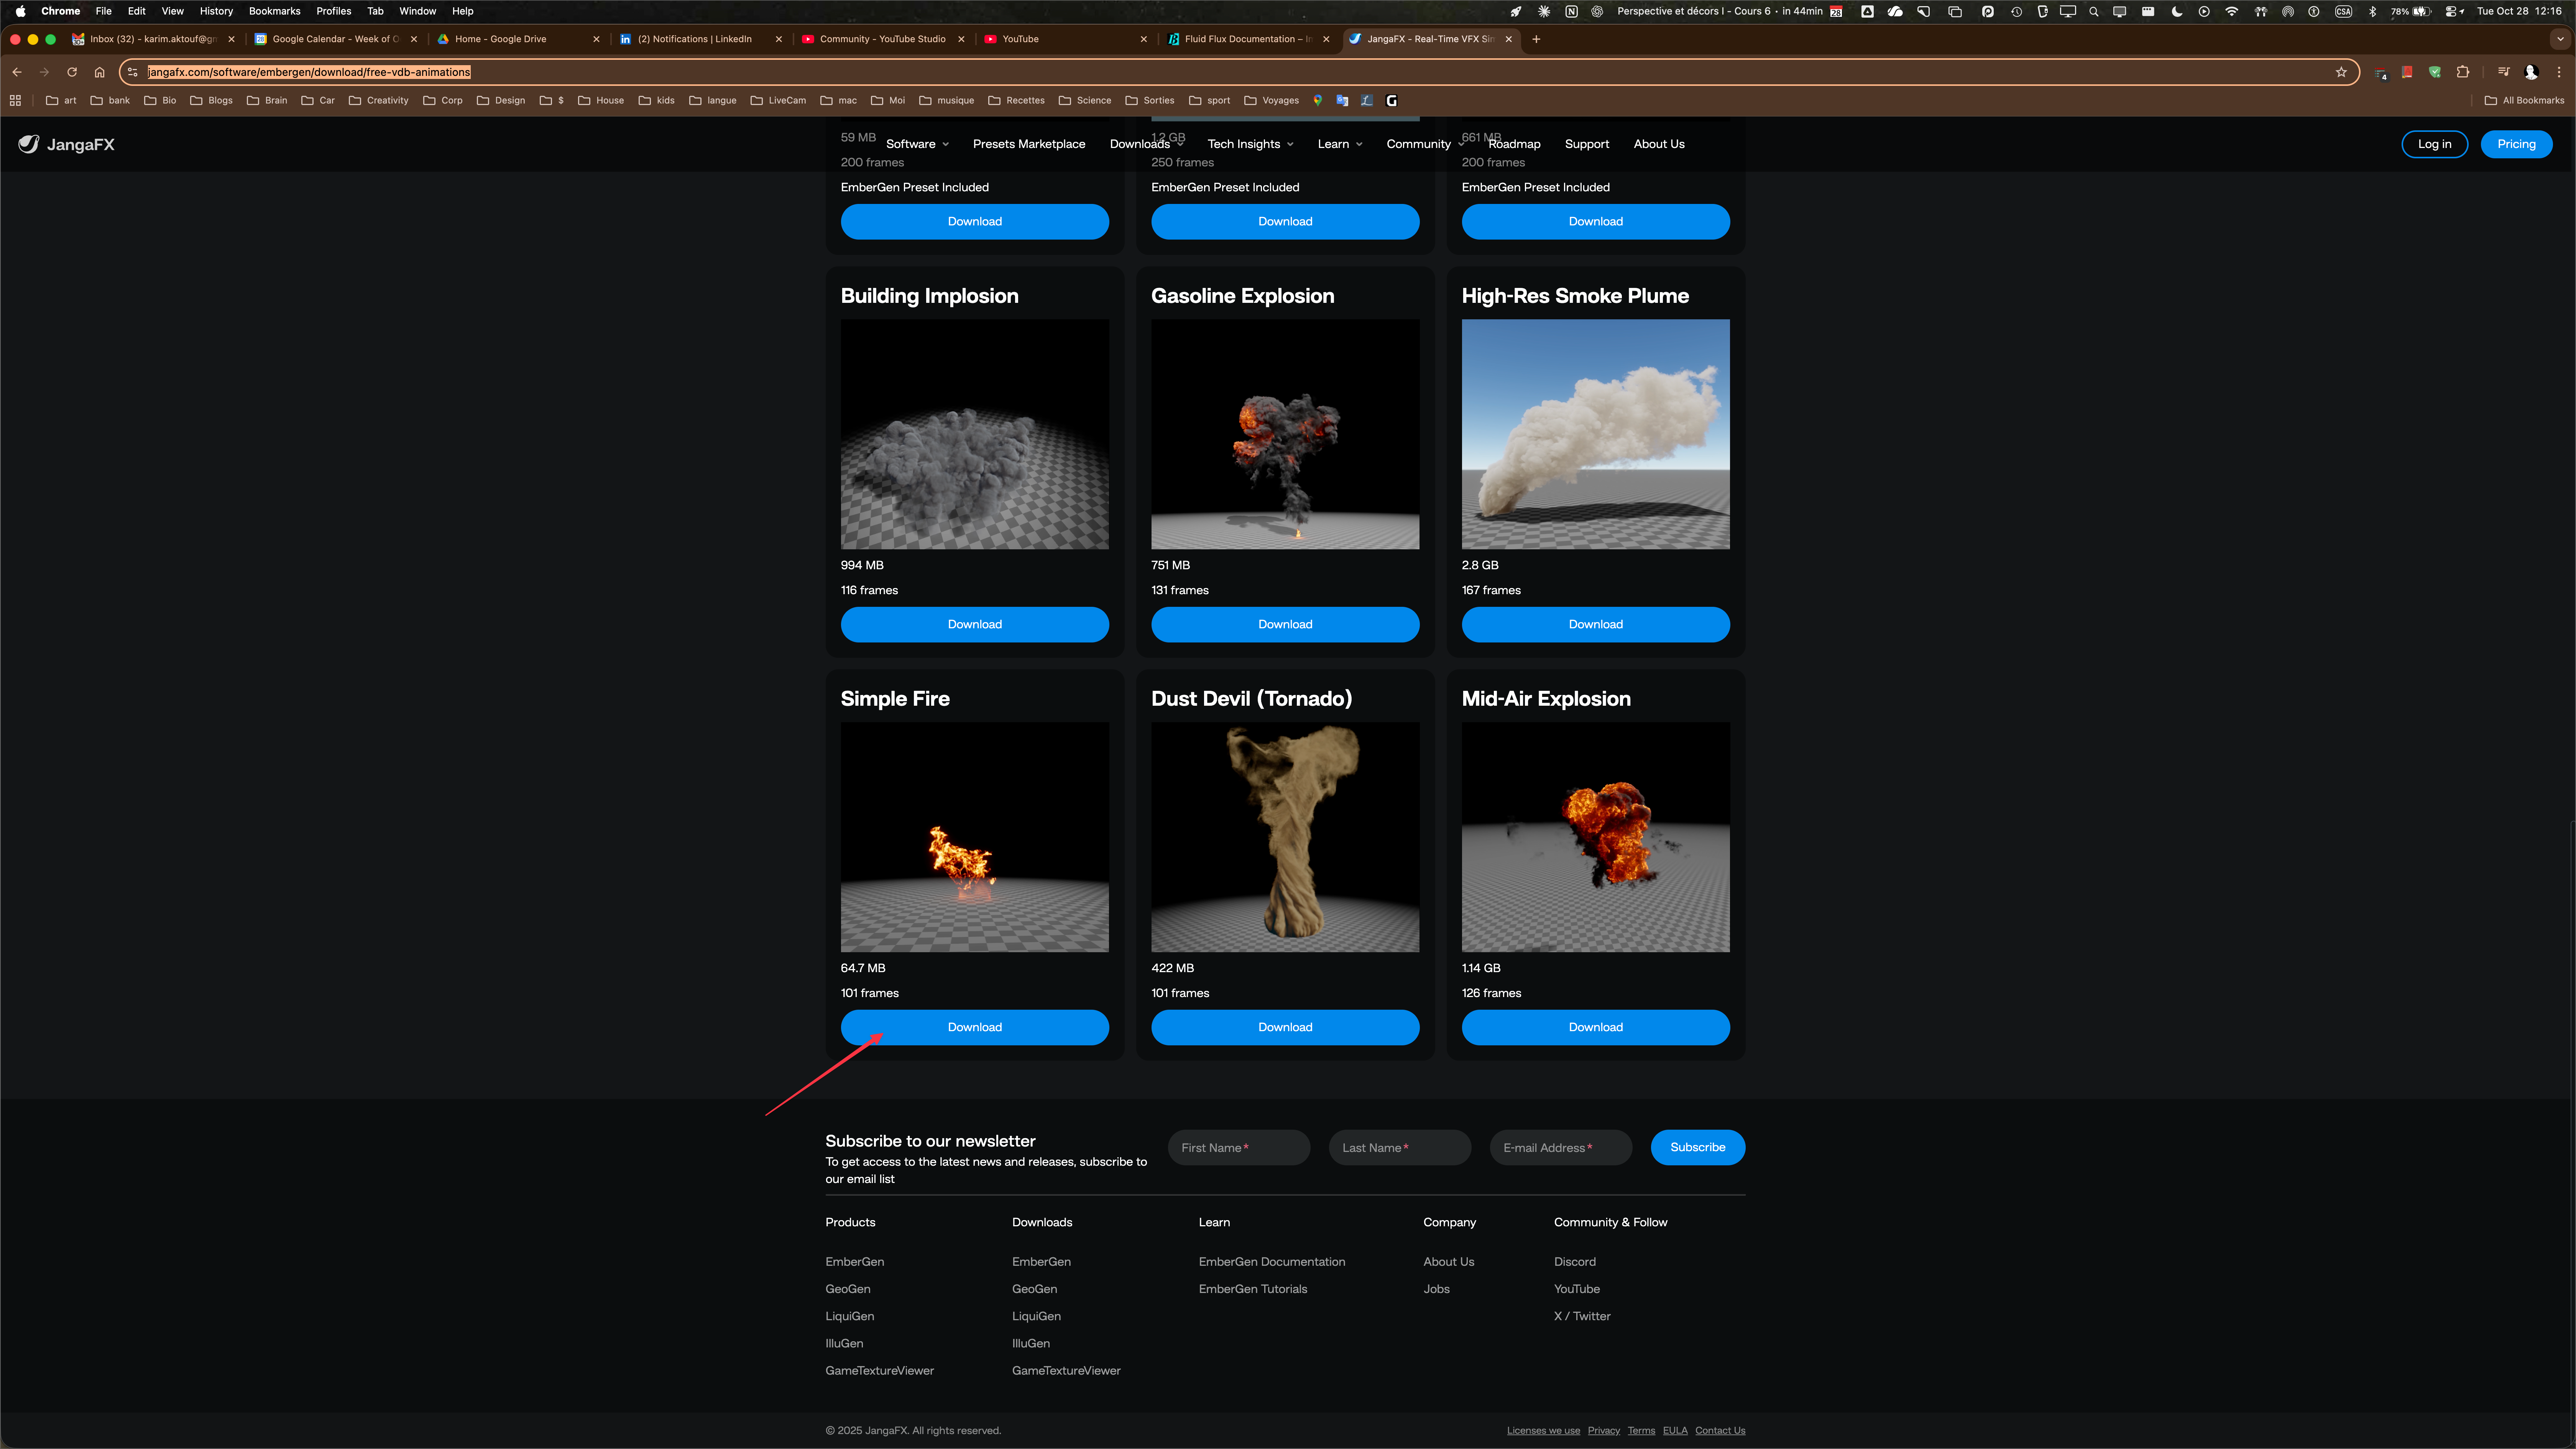Click the Log in button

click(x=2434, y=144)
